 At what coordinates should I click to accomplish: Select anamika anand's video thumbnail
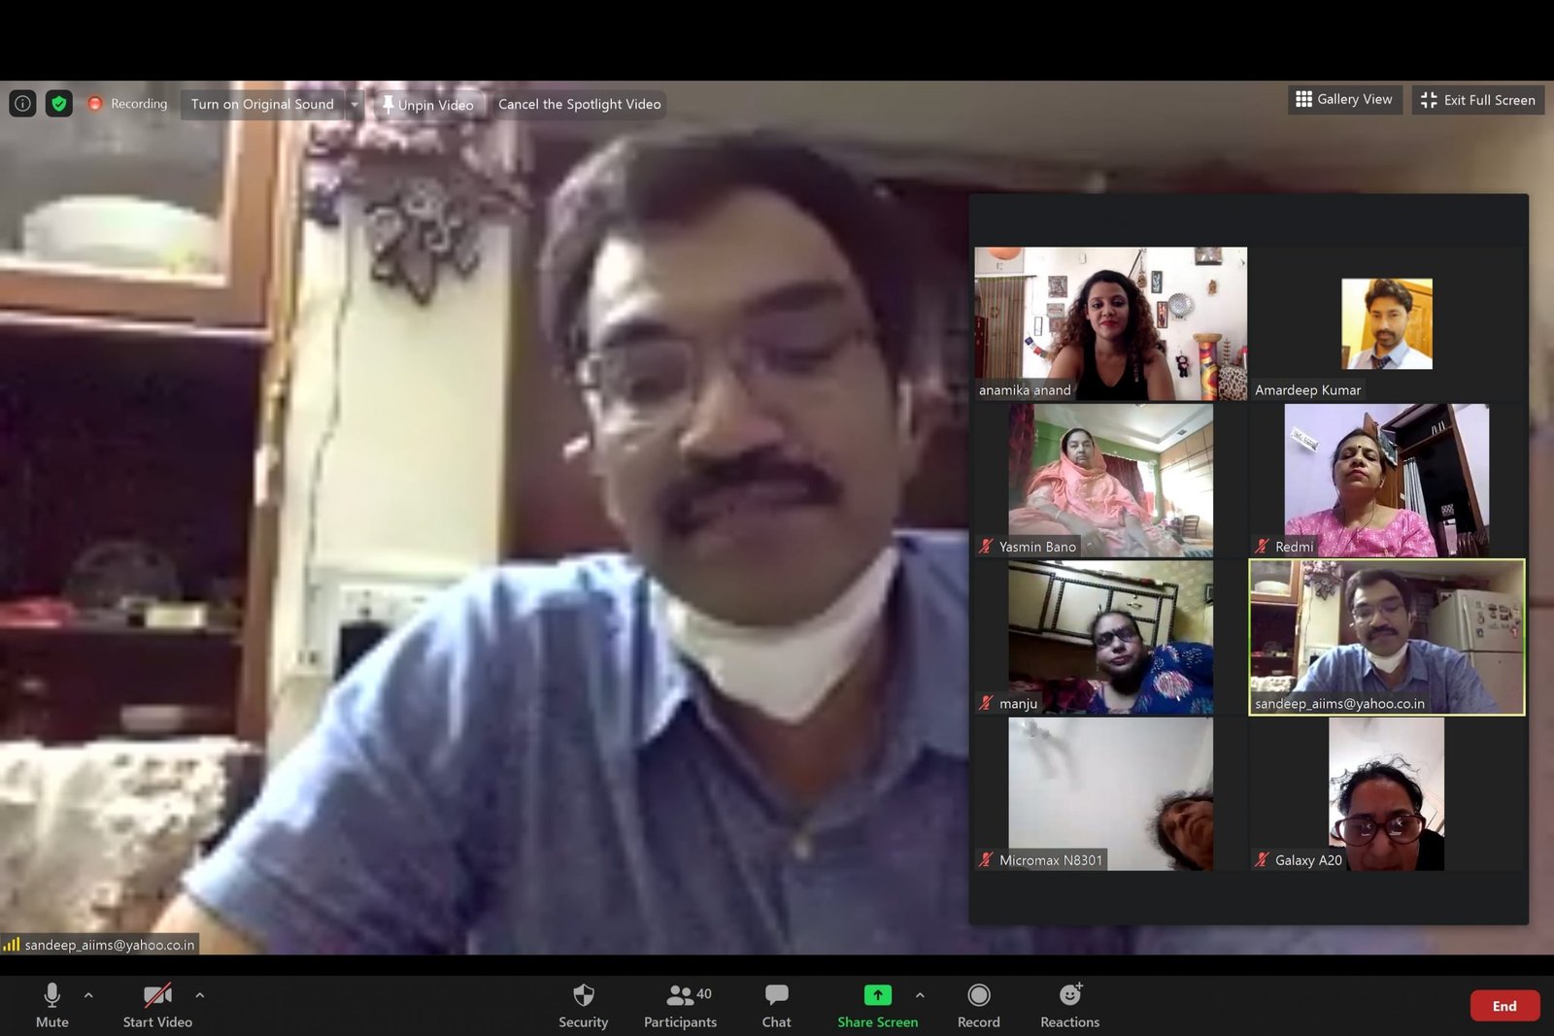click(1110, 323)
